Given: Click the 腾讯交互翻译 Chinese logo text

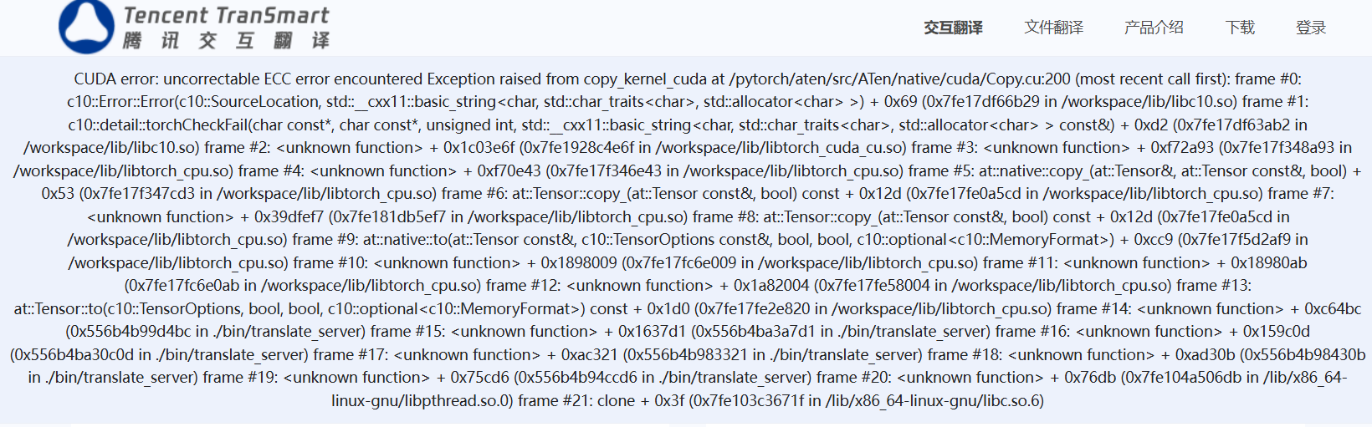Looking at the screenshot, I should [x=226, y=40].
